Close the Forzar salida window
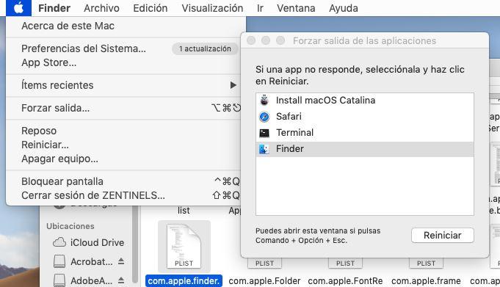The image size is (500, 287). 251,40
